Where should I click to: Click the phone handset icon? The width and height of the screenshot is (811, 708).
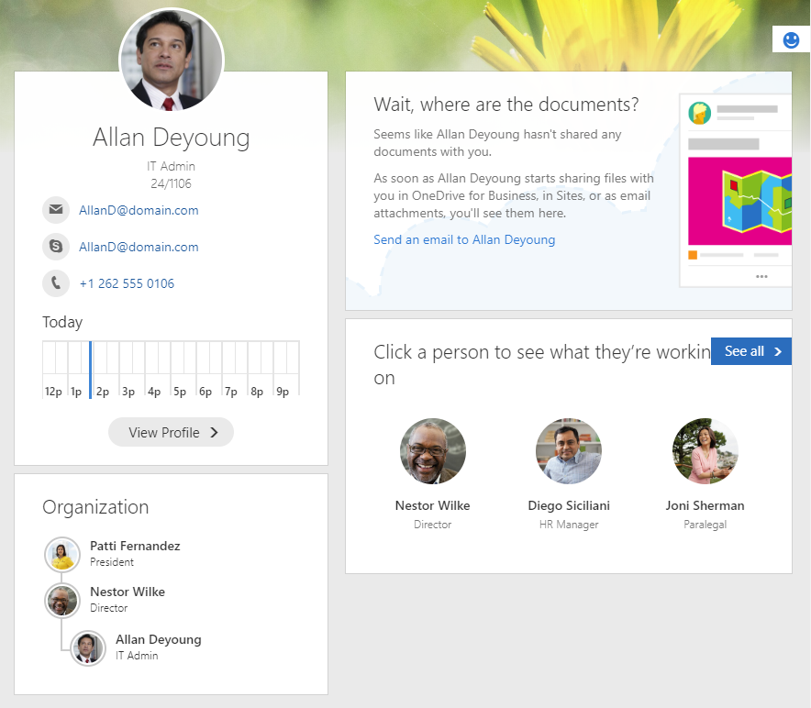point(56,282)
